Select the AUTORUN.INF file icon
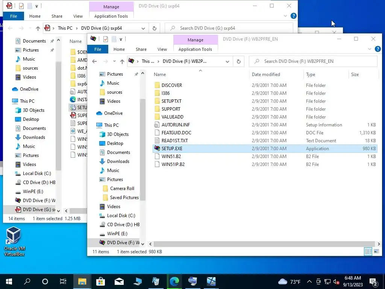The image size is (385, 289). (x=157, y=125)
